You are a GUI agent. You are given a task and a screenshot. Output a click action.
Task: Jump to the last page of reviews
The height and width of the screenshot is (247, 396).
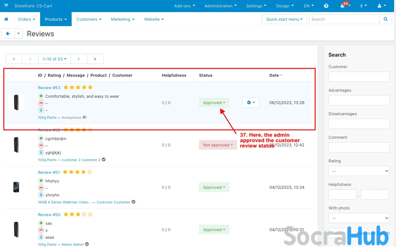click(95, 59)
